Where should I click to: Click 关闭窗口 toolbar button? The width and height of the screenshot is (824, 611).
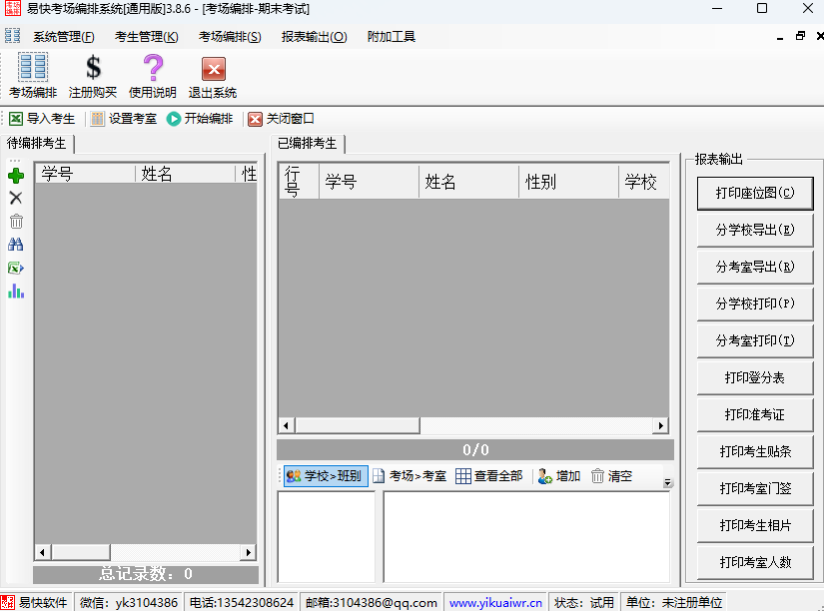[x=281, y=119]
